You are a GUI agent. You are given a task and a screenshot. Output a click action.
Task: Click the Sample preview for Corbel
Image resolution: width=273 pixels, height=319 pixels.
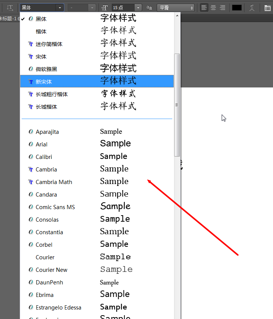[114, 244]
